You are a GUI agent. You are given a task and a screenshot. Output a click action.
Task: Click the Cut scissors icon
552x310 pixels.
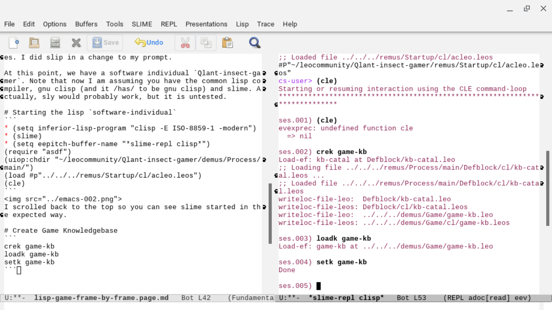pos(185,42)
